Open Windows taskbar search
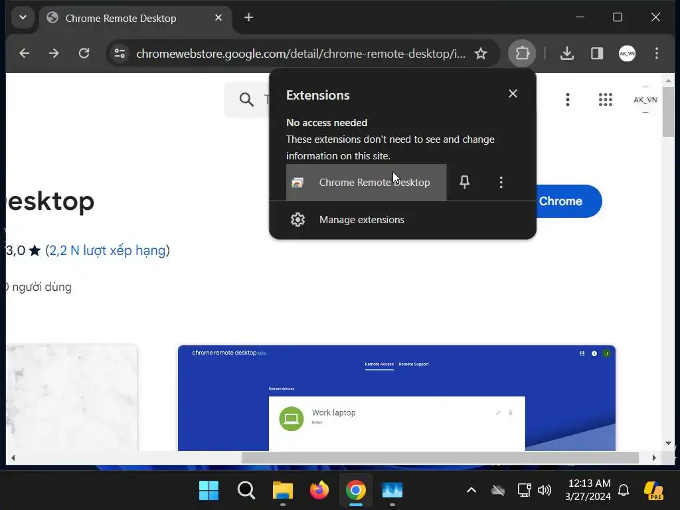Screen dimensions: 680x510 246,491
